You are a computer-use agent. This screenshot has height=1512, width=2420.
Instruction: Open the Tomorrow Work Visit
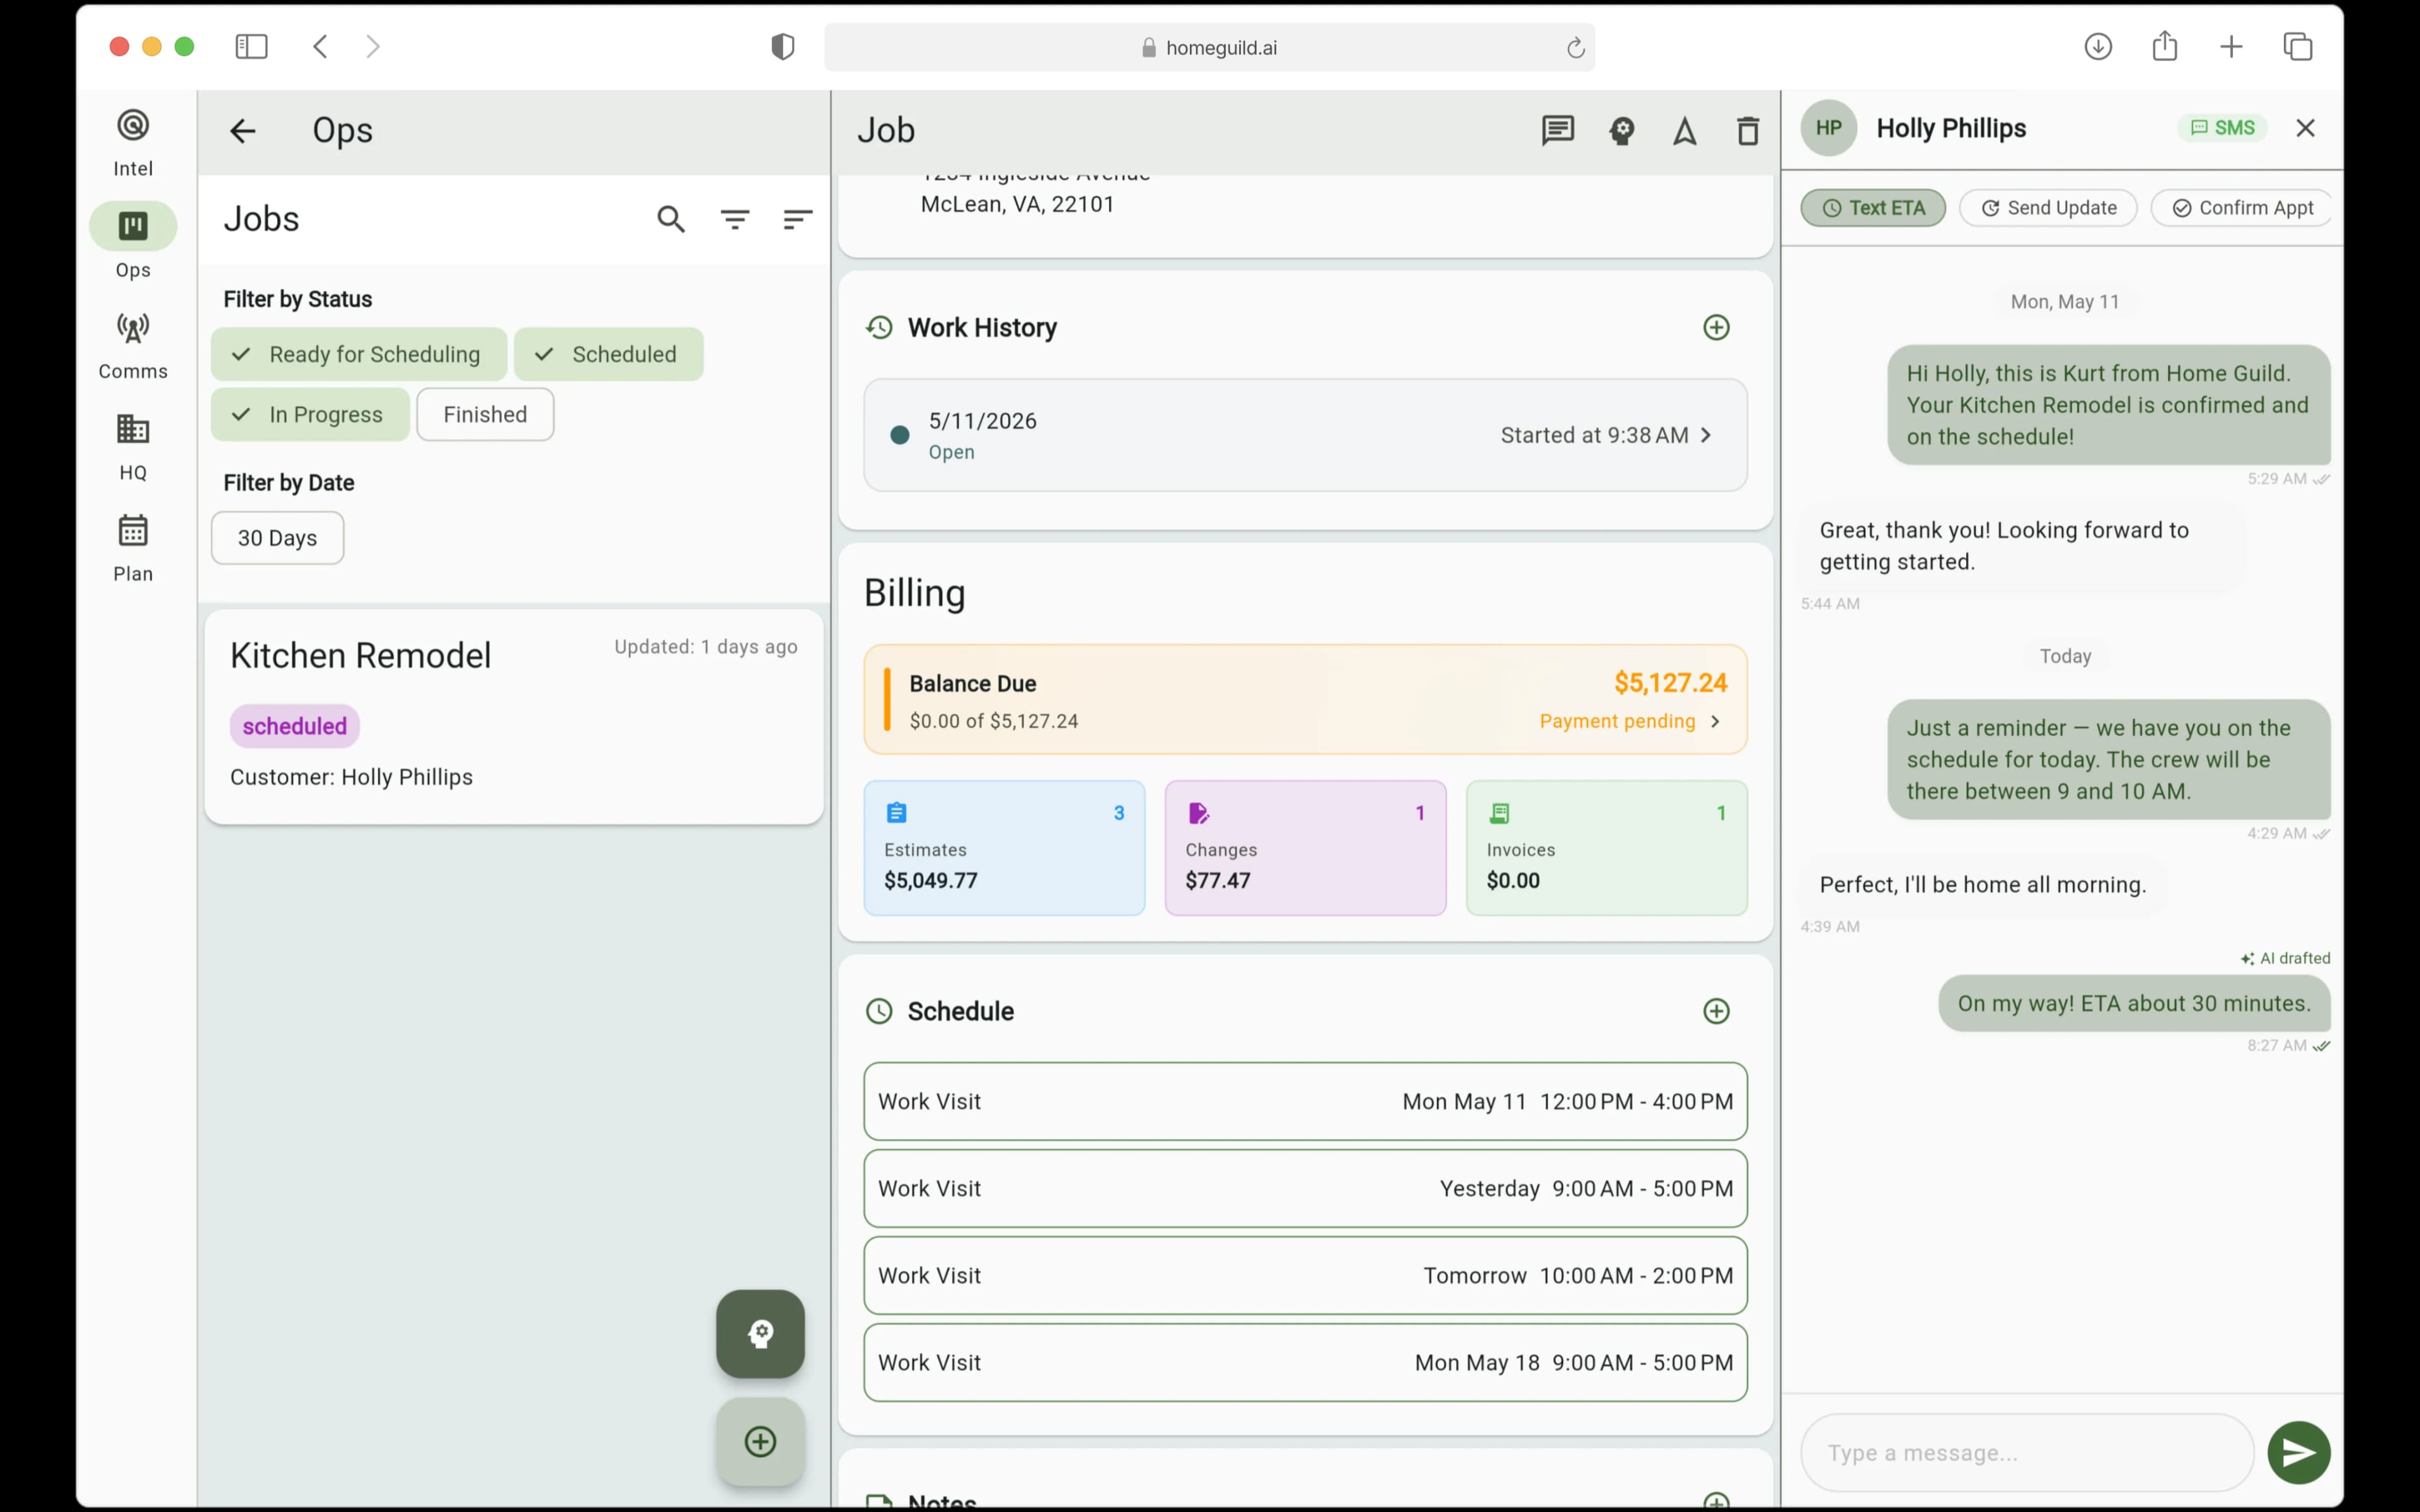pyautogui.click(x=1305, y=1275)
